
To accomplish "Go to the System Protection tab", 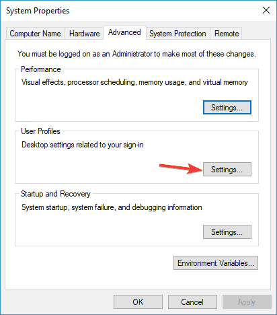I will (177, 34).
